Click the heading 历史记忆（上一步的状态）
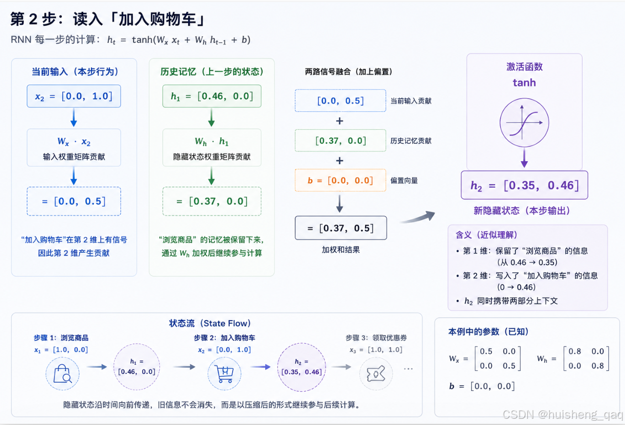 tap(212, 72)
